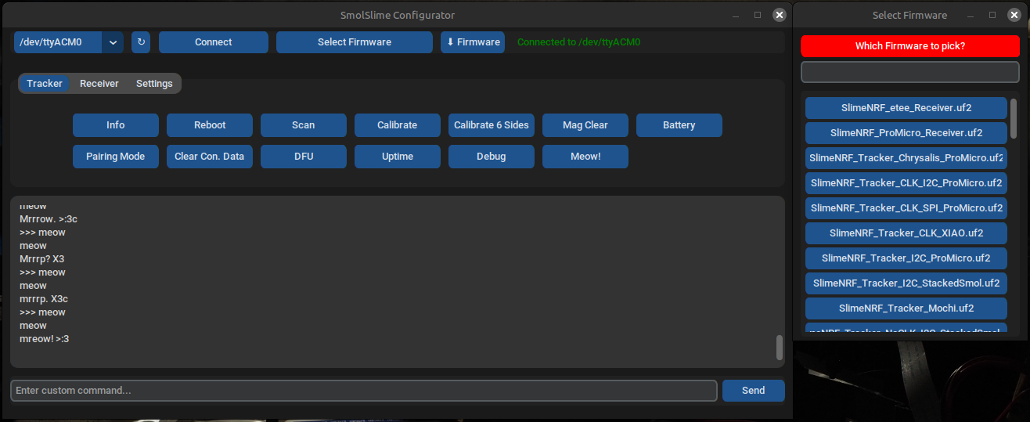Send the Meow! command
Image resolution: width=1030 pixels, height=422 pixels.
click(x=585, y=157)
